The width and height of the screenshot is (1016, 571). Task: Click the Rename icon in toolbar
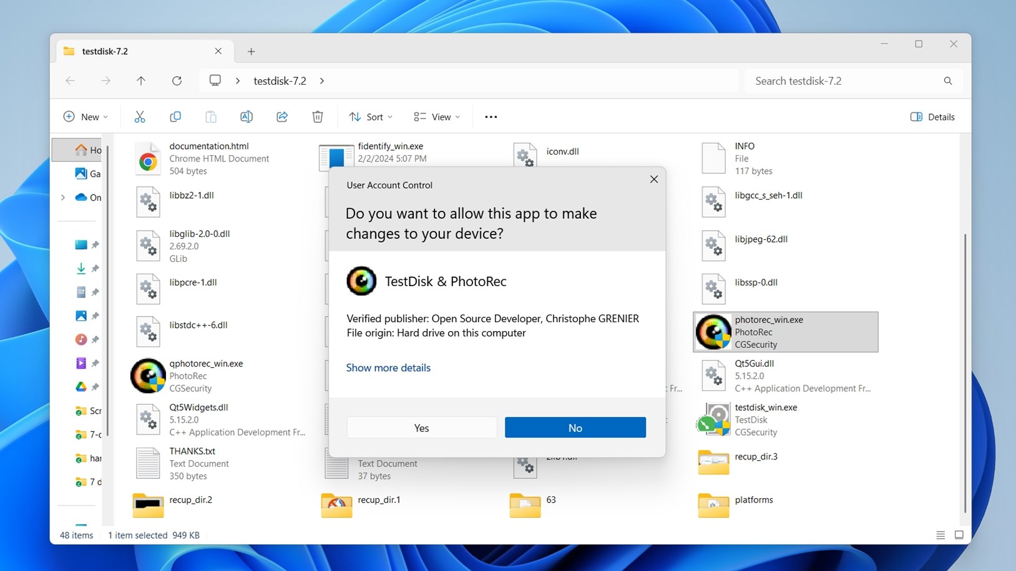point(247,117)
